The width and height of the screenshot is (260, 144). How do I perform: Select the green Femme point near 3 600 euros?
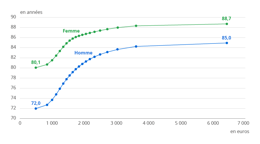point(136,26)
